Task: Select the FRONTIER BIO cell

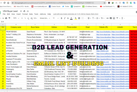Action: (x=16, y=32)
